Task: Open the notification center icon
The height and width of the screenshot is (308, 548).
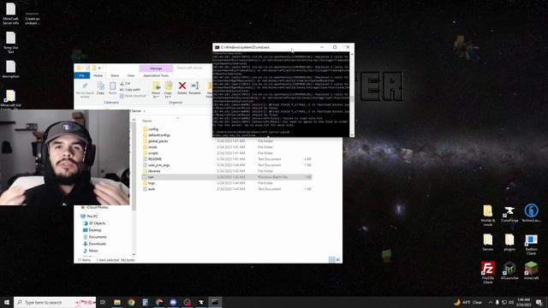Action: [x=539, y=302]
